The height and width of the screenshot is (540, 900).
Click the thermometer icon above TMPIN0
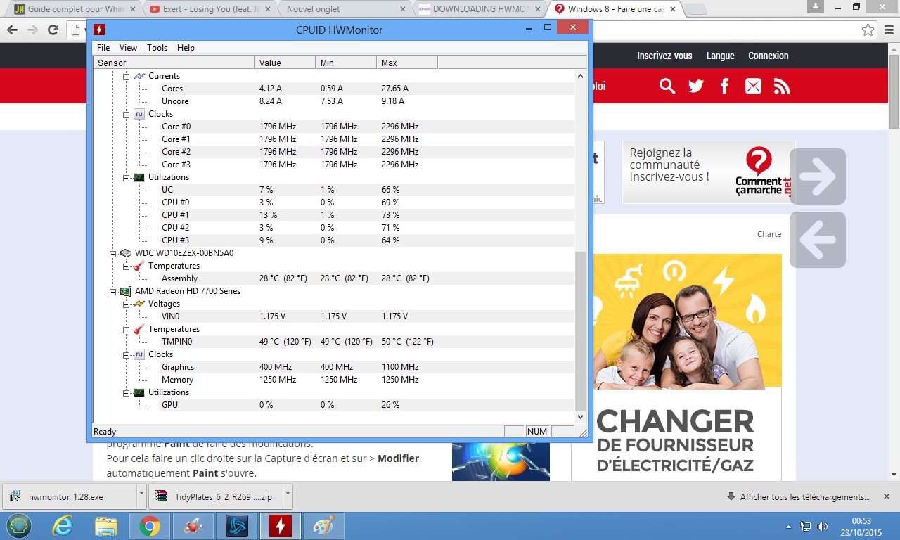tap(139, 329)
